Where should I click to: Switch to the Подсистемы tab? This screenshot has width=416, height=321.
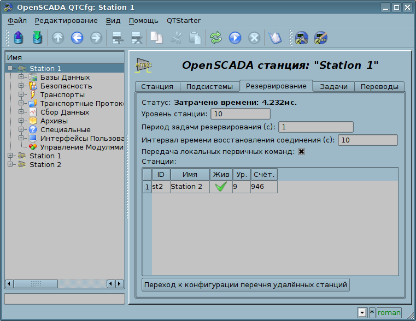tap(209, 87)
